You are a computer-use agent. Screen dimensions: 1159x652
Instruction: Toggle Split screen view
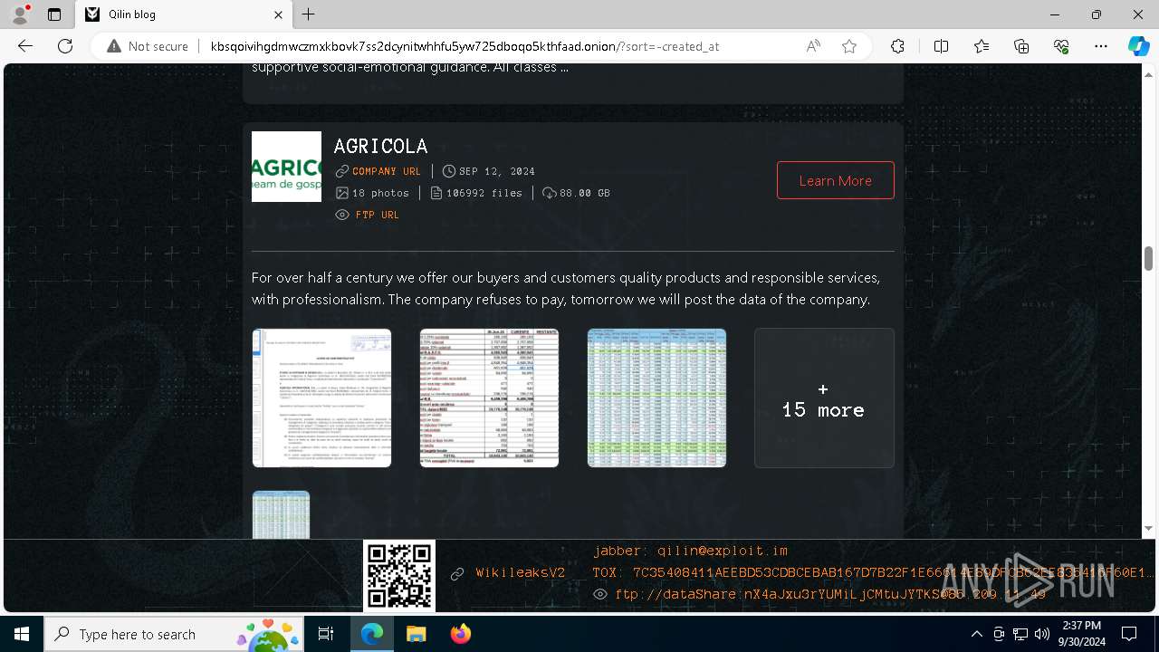pos(941,46)
